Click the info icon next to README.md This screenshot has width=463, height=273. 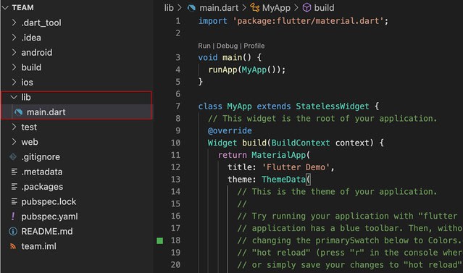coord(13,232)
